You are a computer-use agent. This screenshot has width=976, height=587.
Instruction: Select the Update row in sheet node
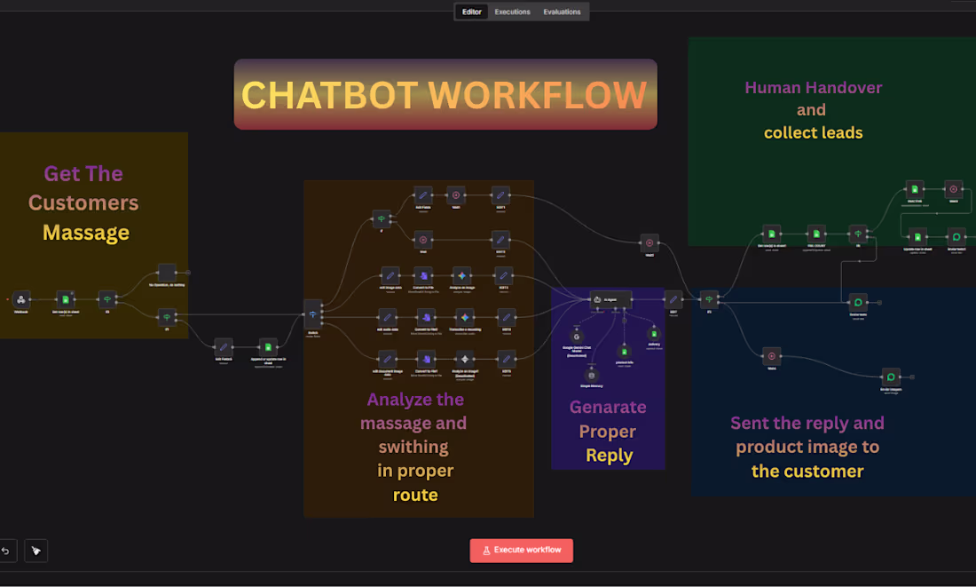tap(917, 237)
